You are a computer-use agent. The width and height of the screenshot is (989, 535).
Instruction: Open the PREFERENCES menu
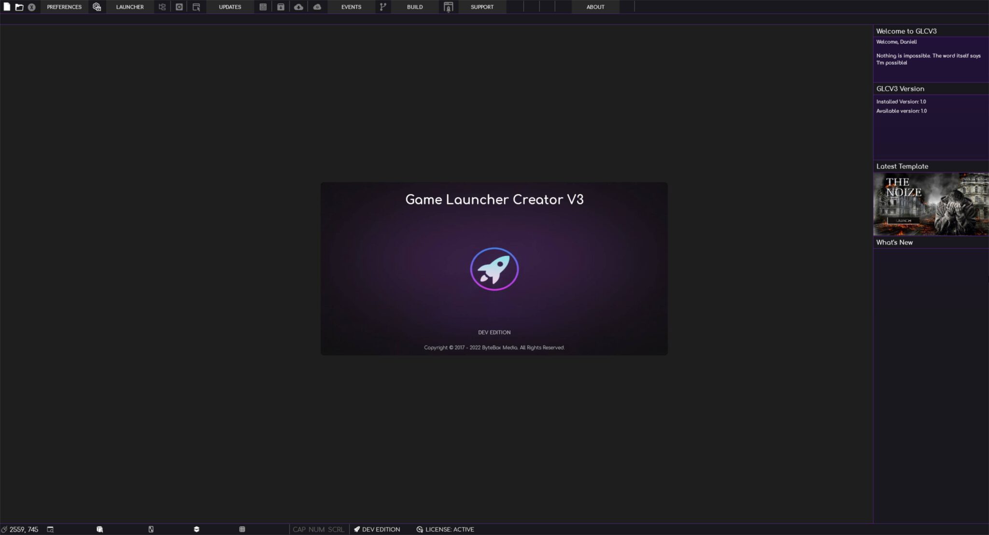[63, 7]
